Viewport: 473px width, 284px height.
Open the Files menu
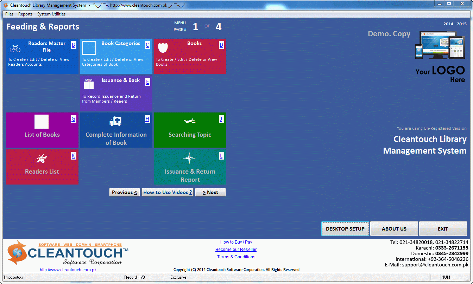click(x=10, y=14)
